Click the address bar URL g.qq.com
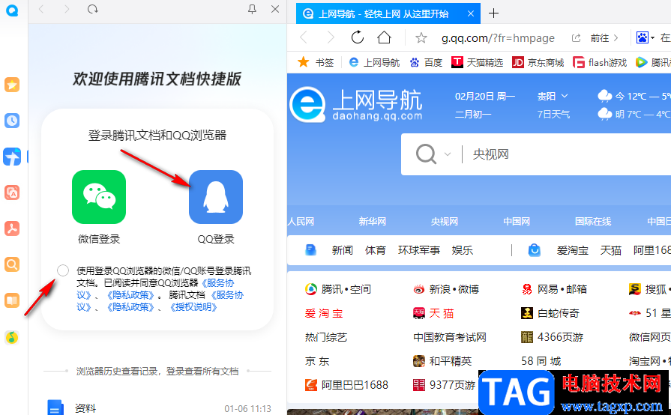 pos(498,38)
